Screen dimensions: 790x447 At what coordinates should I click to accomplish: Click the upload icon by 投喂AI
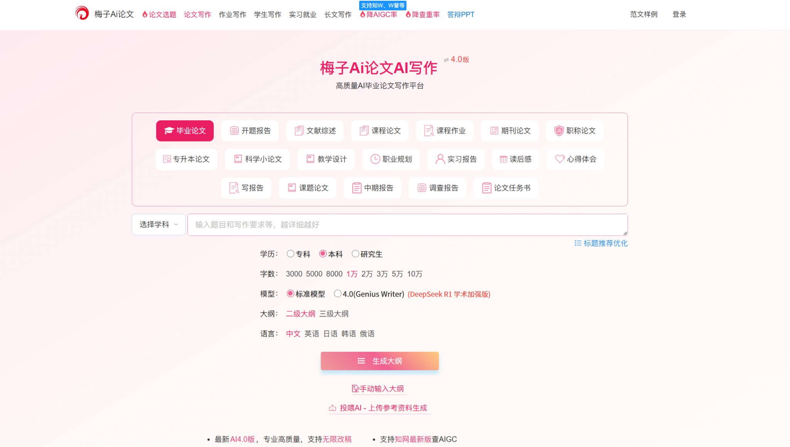coord(333,408)
